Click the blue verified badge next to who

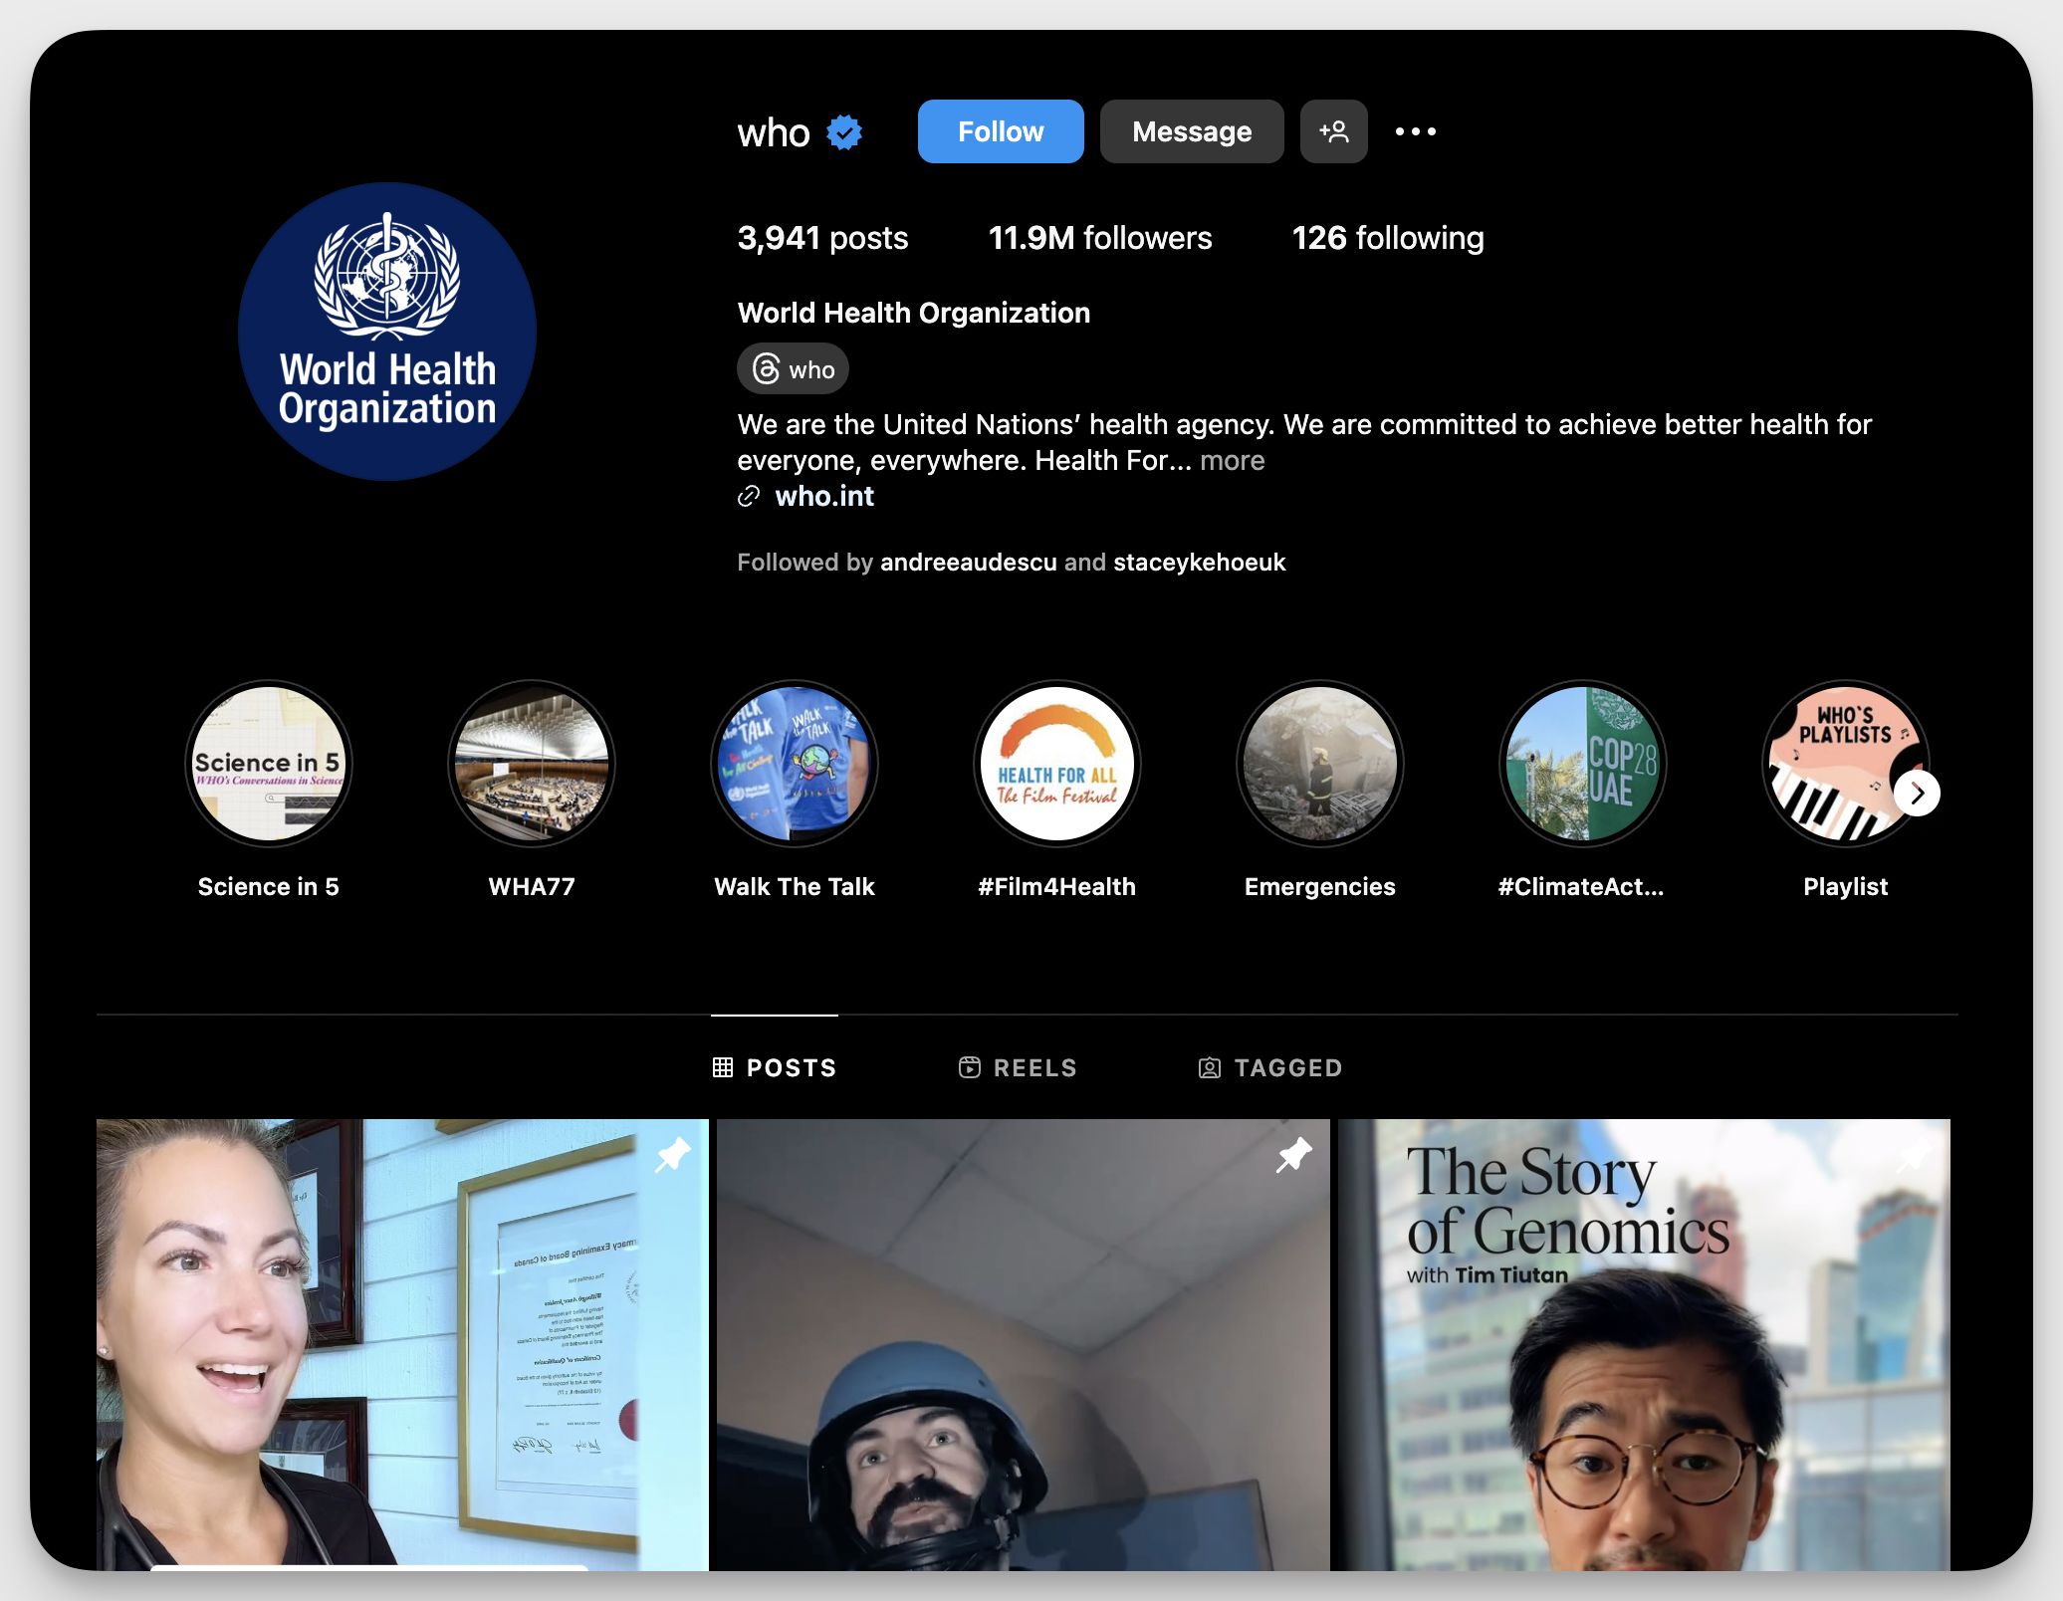pyautogui.click(x=844, y=131)
